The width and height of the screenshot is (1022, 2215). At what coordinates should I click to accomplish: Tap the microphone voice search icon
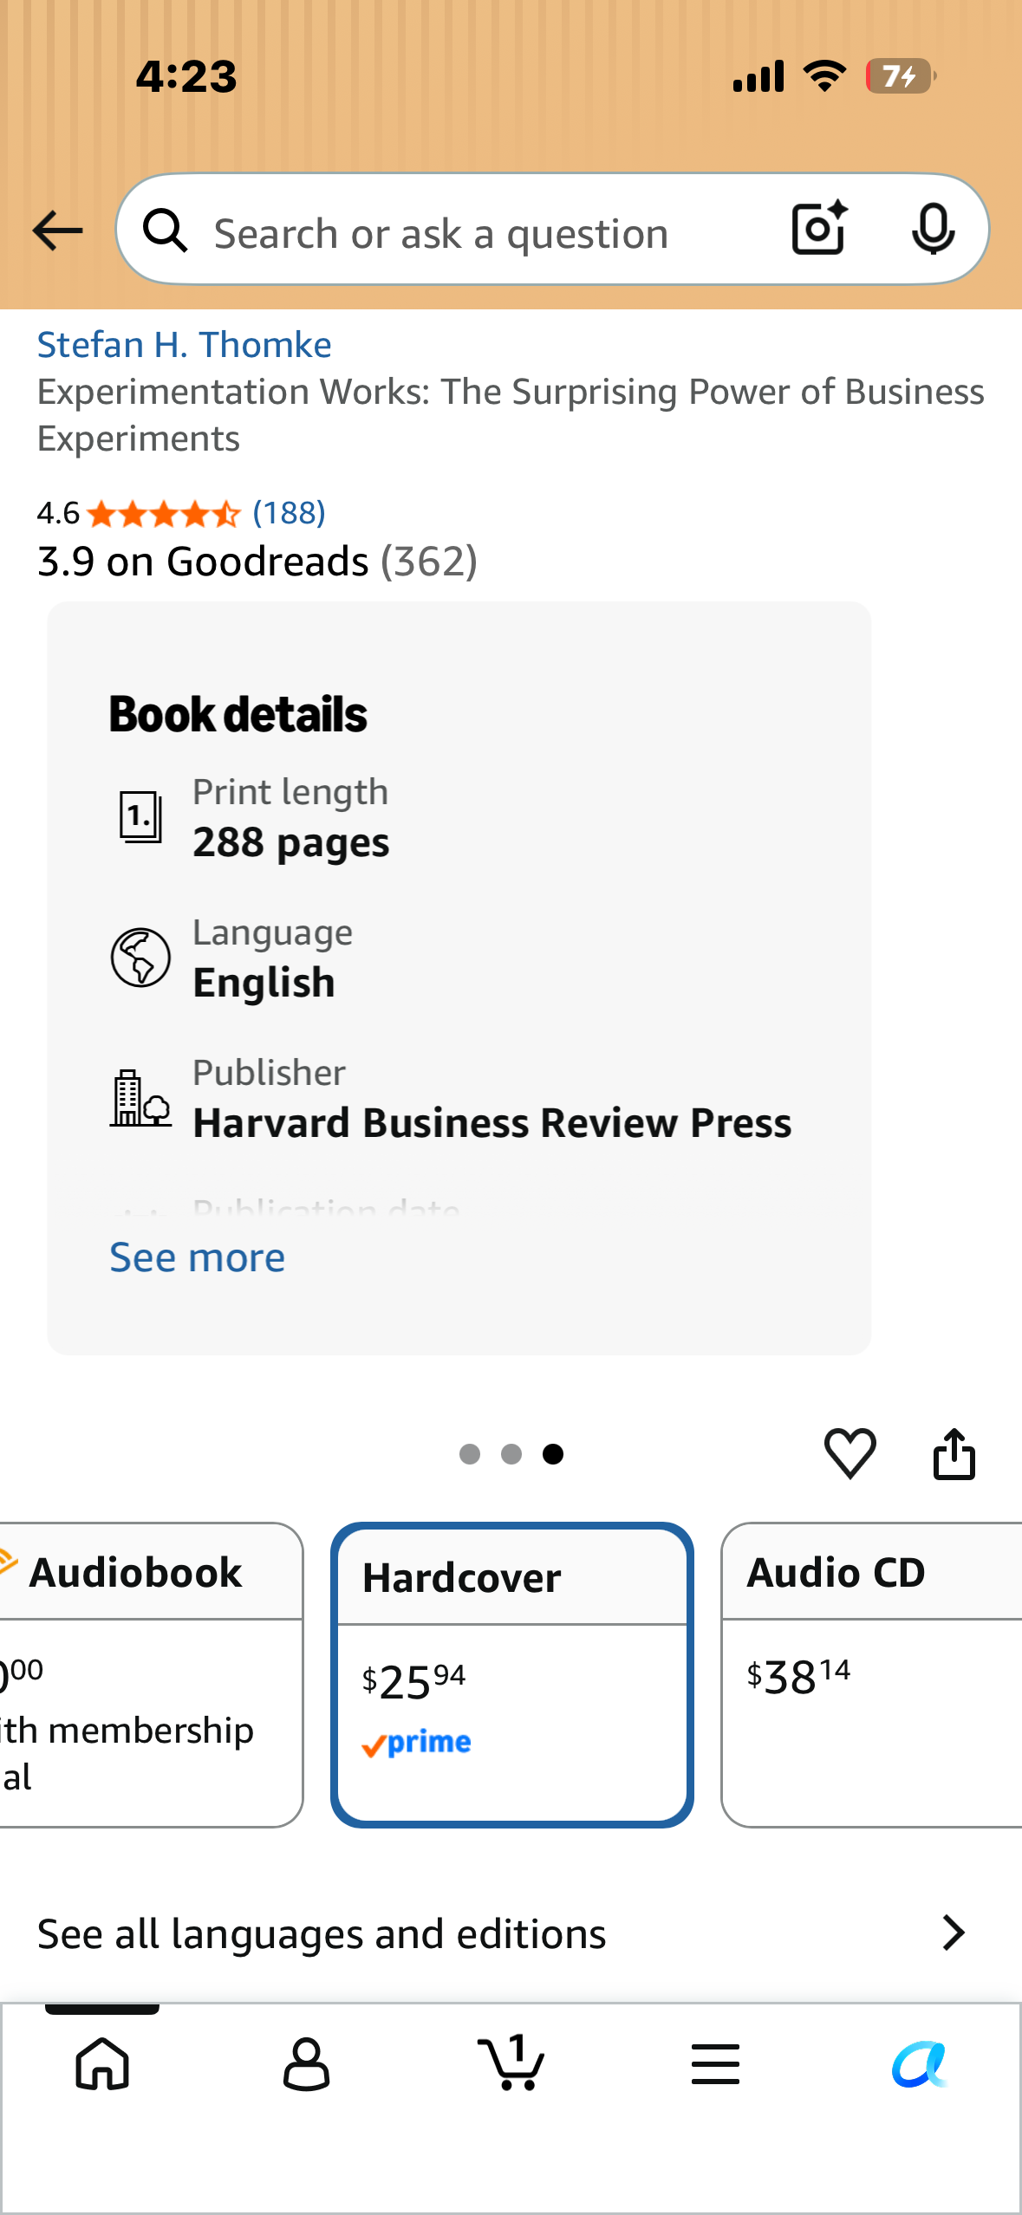[x=934, y=230]
